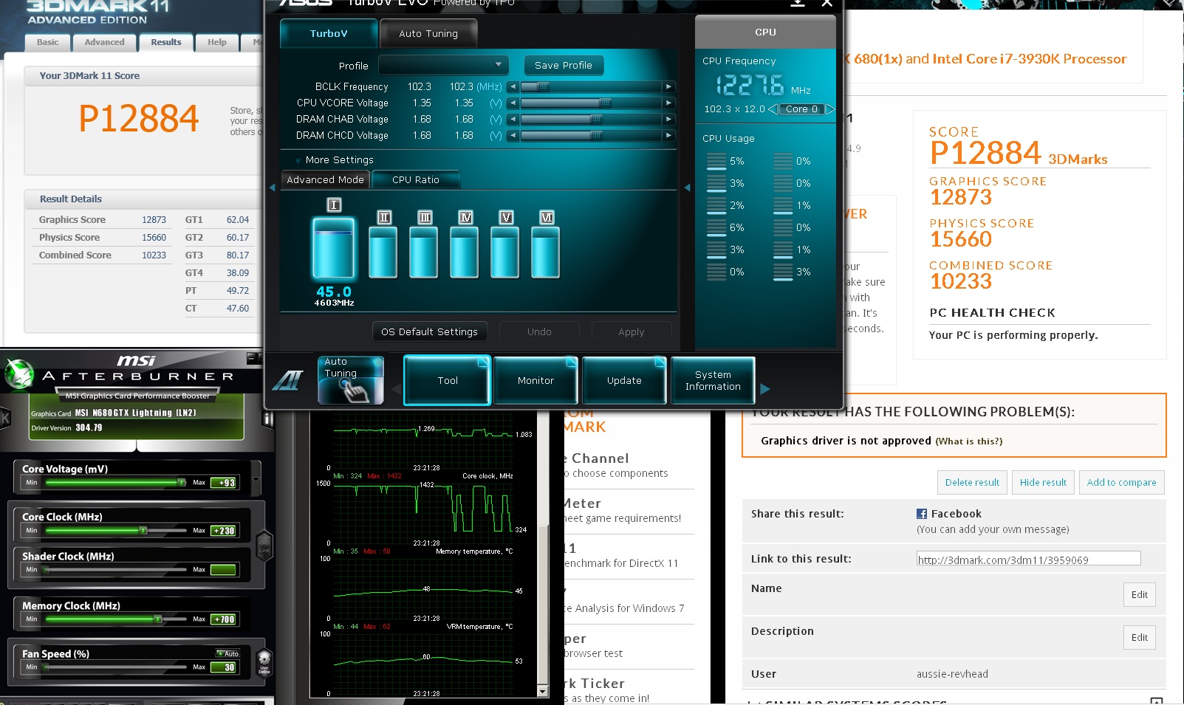The image size is (1184, 705).
Task: Click the Auto Tuning hand icon shortcut
Action: pos(351,380)
